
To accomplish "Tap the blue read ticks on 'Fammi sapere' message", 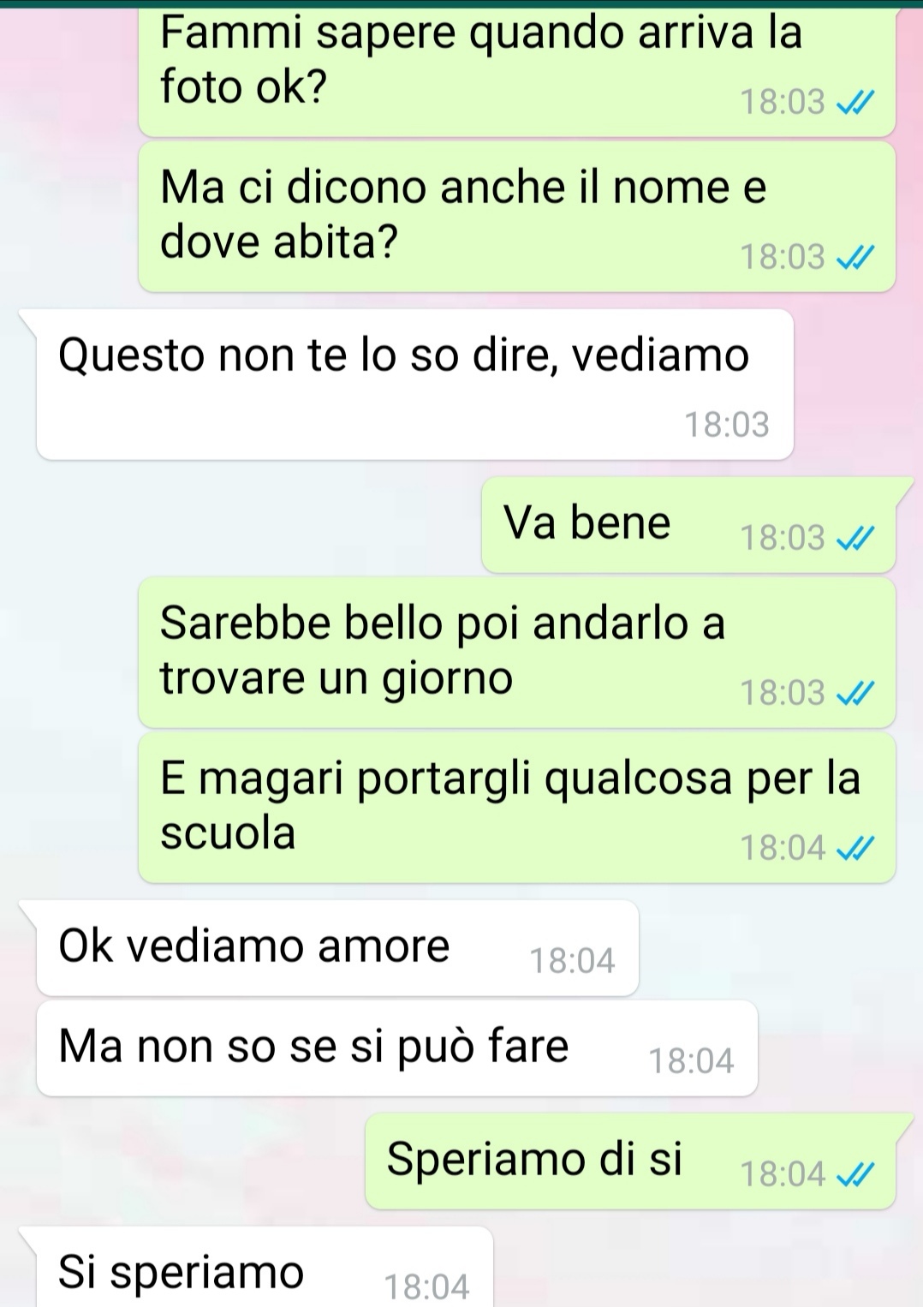I will [x=855, y=104].
